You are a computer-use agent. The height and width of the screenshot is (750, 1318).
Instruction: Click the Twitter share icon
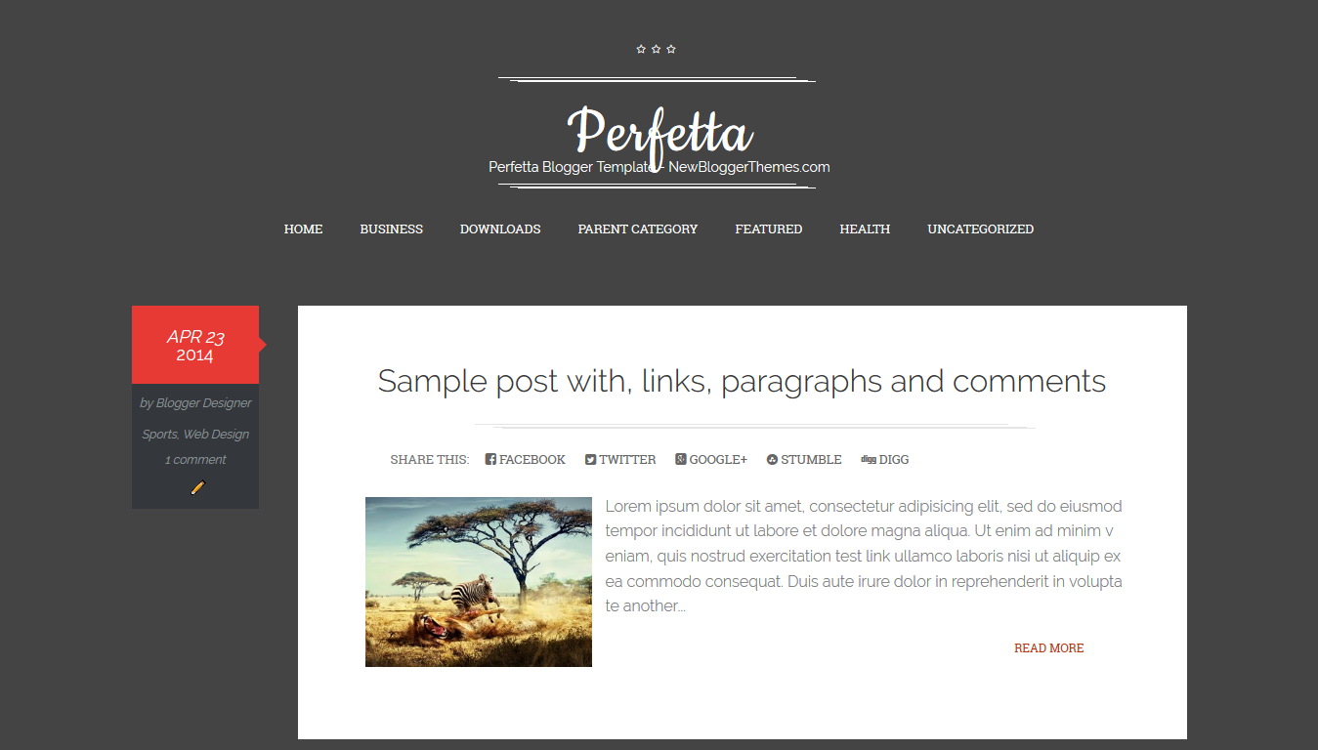click(x=590, y=459)
